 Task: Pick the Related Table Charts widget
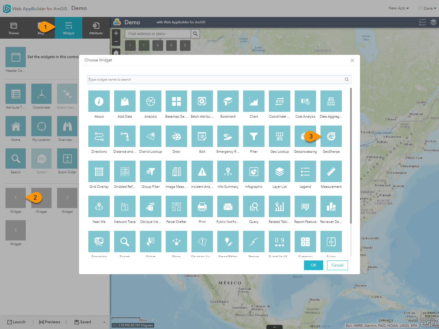[x=280, y=206]
